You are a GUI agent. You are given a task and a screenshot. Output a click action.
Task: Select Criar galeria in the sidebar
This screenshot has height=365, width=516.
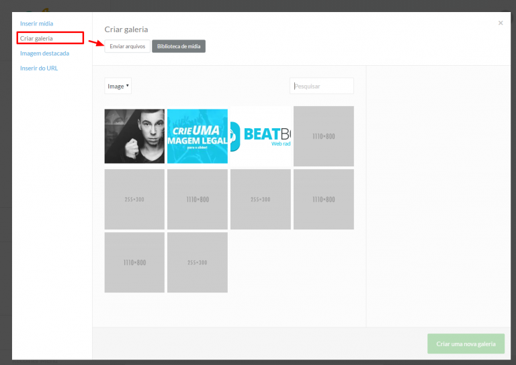(36, 38)
